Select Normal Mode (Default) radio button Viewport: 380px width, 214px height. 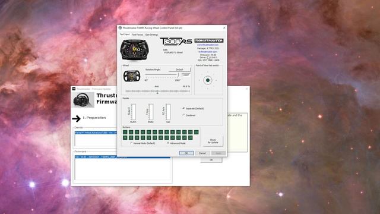(x=142, y=143)
